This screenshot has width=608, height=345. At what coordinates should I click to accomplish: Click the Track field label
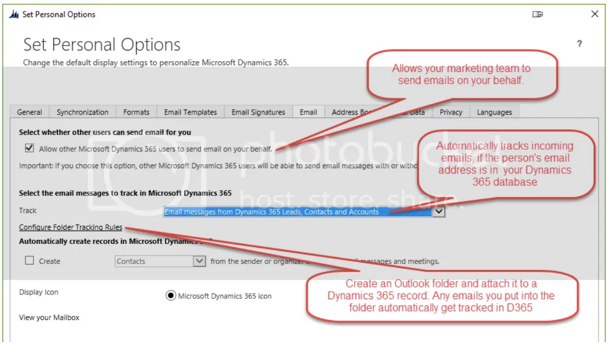(28, 211)
